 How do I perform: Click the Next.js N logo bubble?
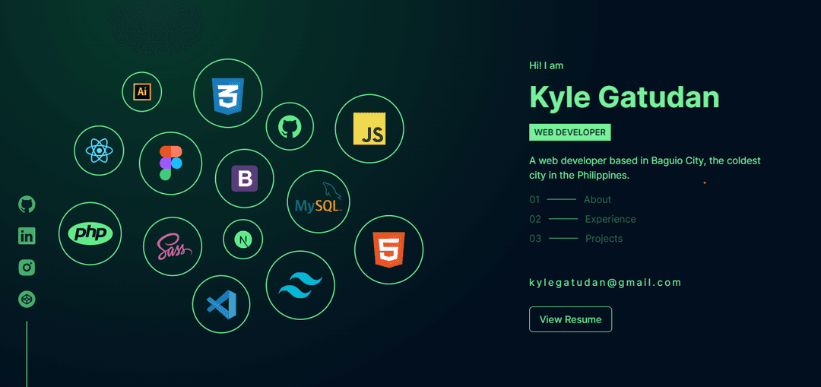coord(243,239)
